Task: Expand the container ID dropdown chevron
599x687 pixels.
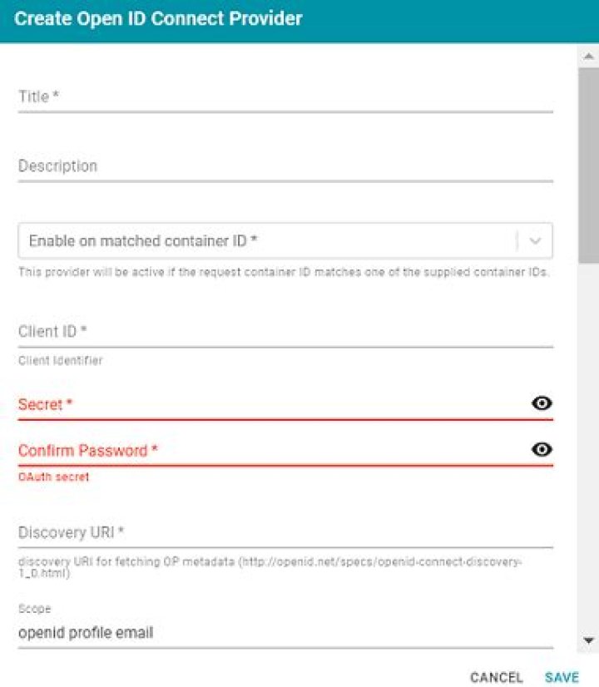Action: [x=536, y=241]
